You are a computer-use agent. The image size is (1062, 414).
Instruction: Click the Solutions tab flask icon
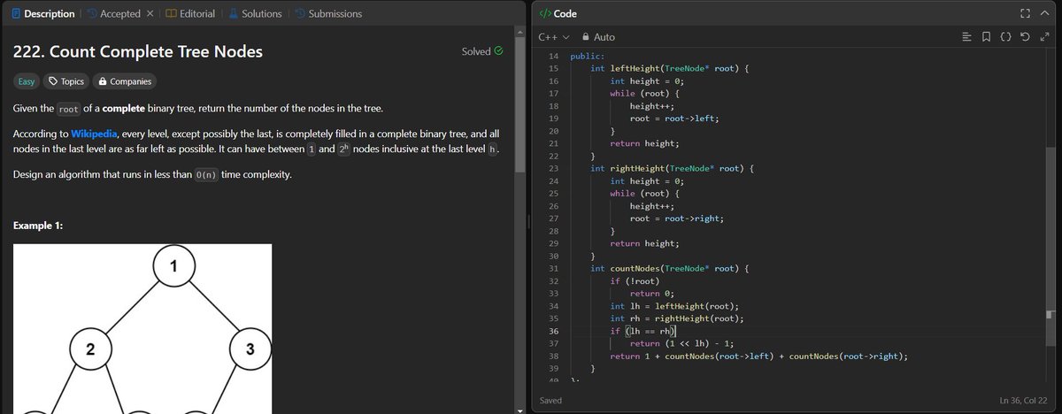234,13
